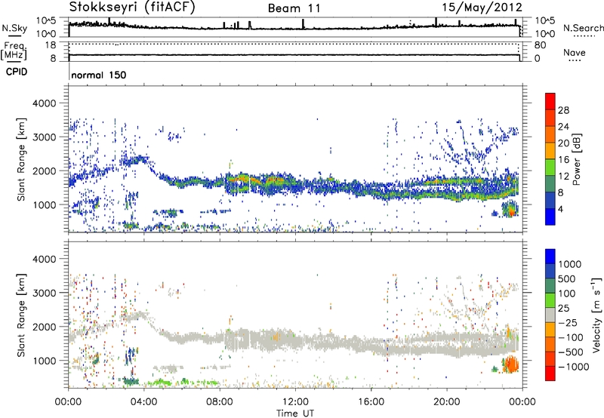Click the "CPID" row label
The width and height of the screenshot is (604, 418).
[x=17, y=72]
